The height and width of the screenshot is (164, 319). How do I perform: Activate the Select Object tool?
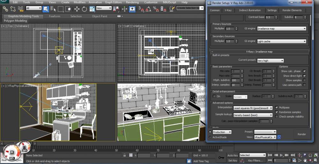46,9
